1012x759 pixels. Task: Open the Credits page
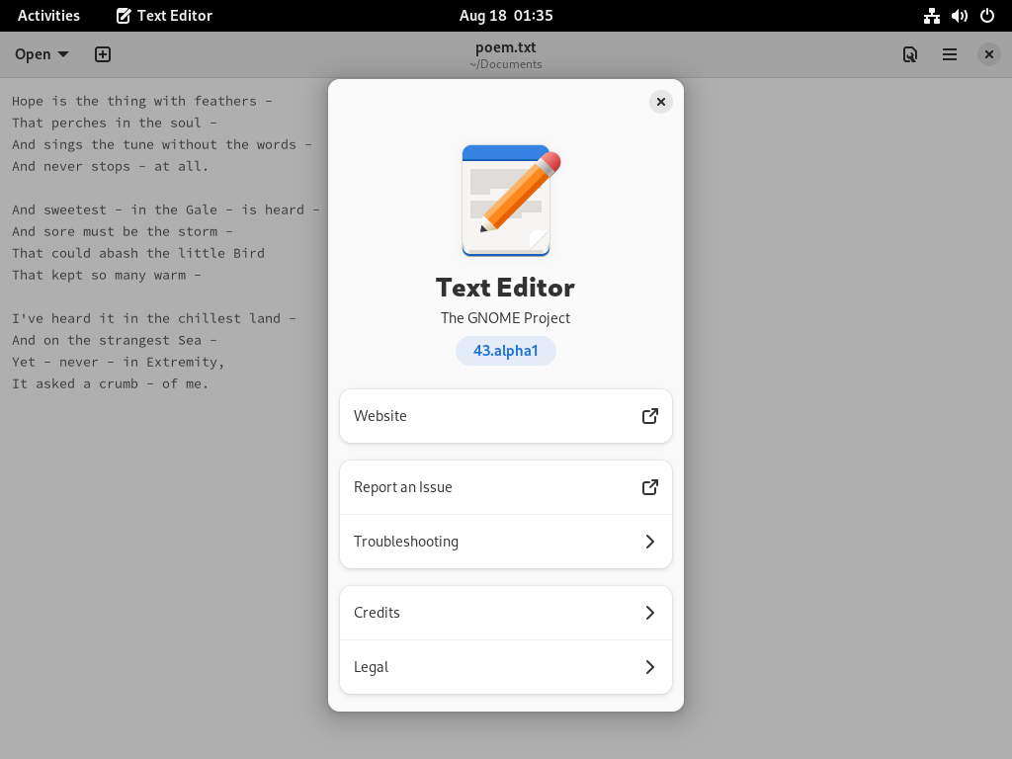[505, 613]
